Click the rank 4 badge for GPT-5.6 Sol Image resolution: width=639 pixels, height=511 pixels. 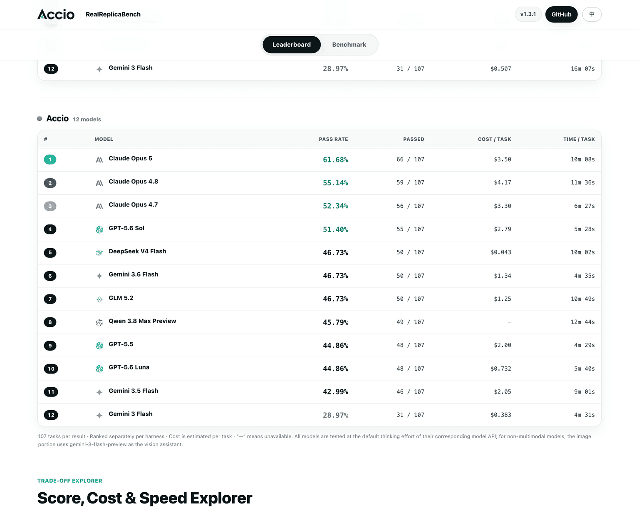click(x=50, y=229)
